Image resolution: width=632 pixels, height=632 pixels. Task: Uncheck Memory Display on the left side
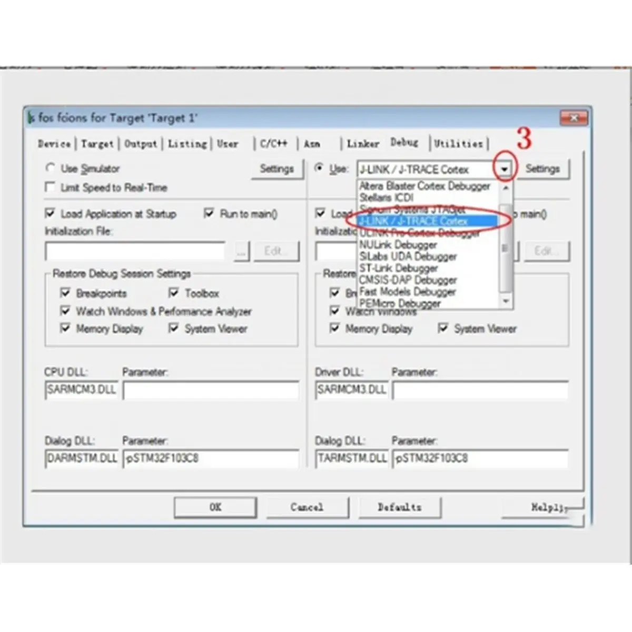[66, 328]
